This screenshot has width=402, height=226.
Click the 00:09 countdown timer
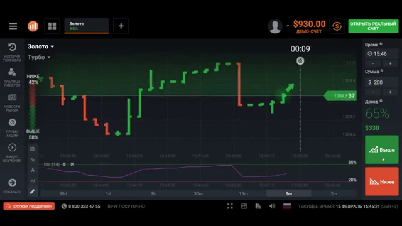point(300,49)
